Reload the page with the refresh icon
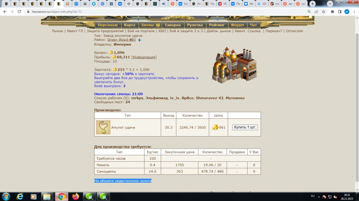359x201 pixels. [x=19, y=12]
